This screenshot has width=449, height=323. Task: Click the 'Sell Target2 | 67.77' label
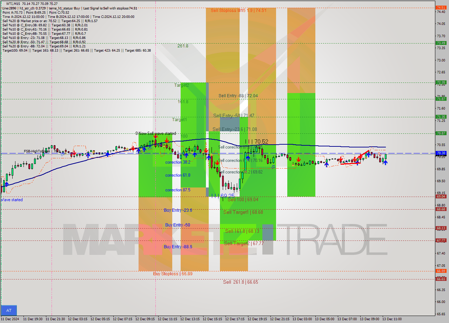[244, 243]
